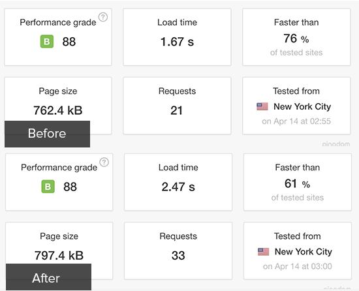Click the pingdom watermark logo below the Before results
Screen dimensions: 359x291
[336, 144]
